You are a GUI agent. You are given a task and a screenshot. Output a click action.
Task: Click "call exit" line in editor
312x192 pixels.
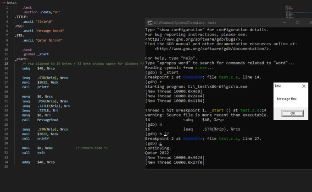[33, 153]
